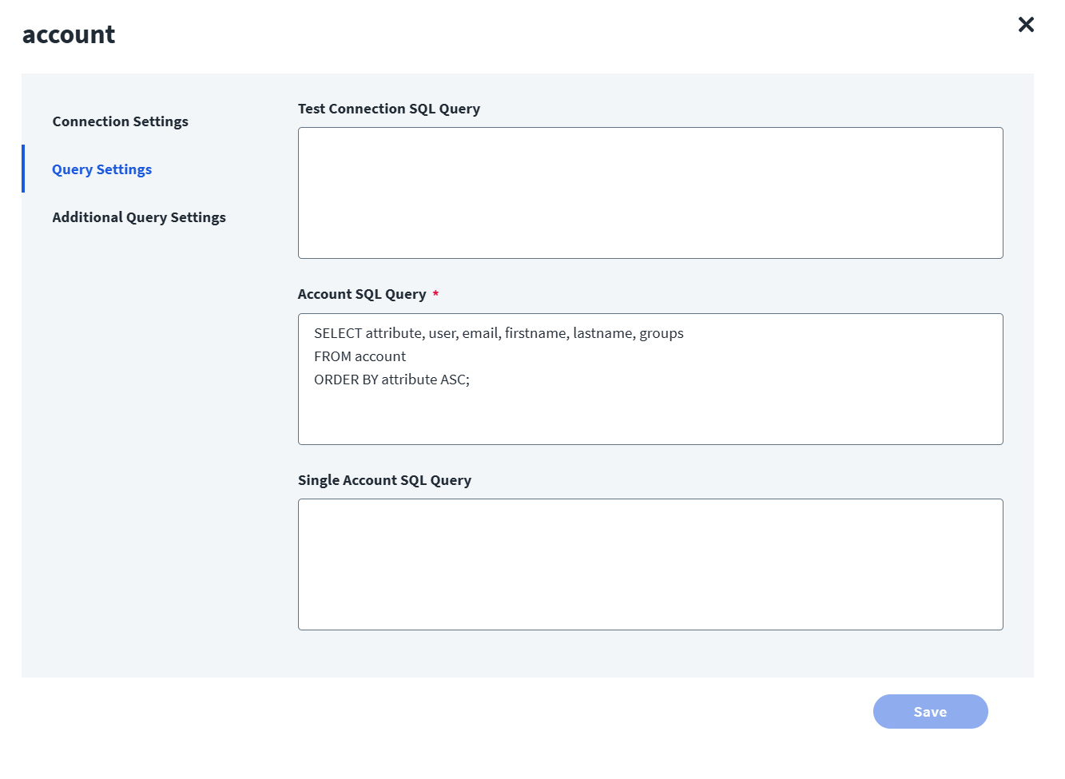
Task: Click 'ASC;' at end of query
Action: (x=455, y=380)
